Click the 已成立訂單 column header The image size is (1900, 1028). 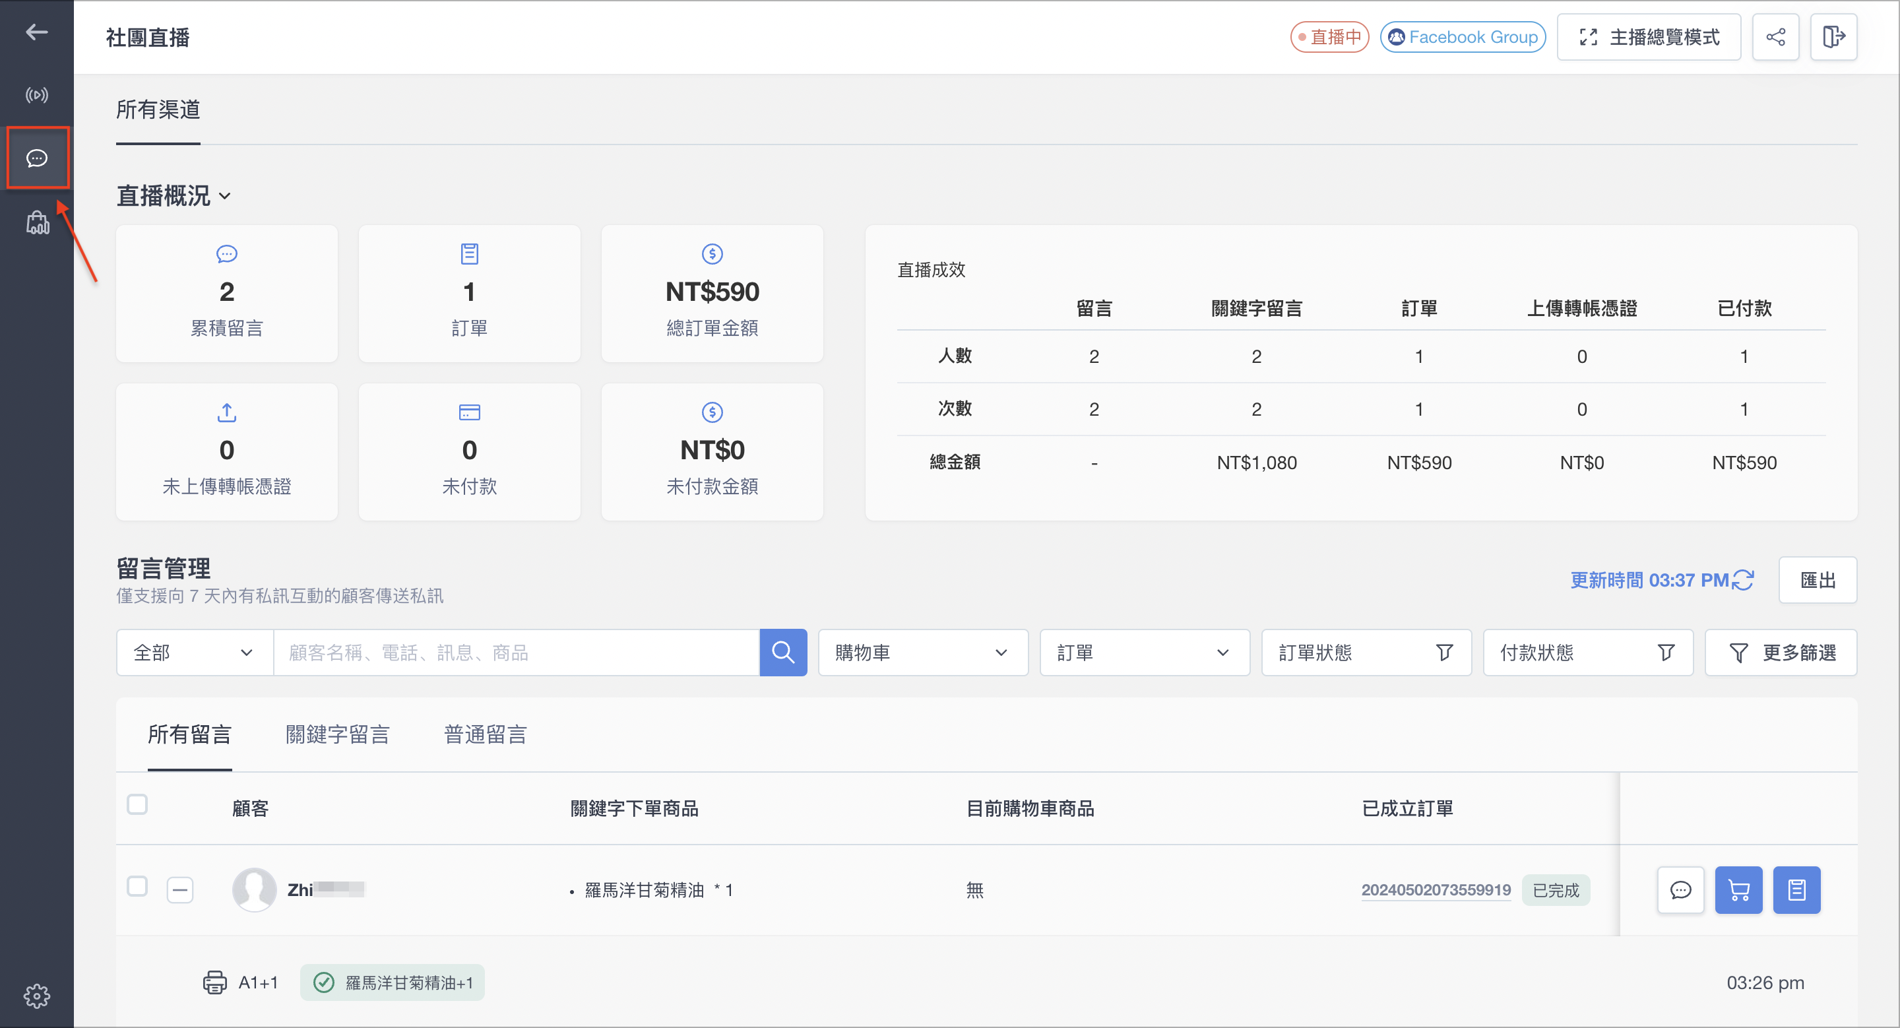(x=1407, y=808)
